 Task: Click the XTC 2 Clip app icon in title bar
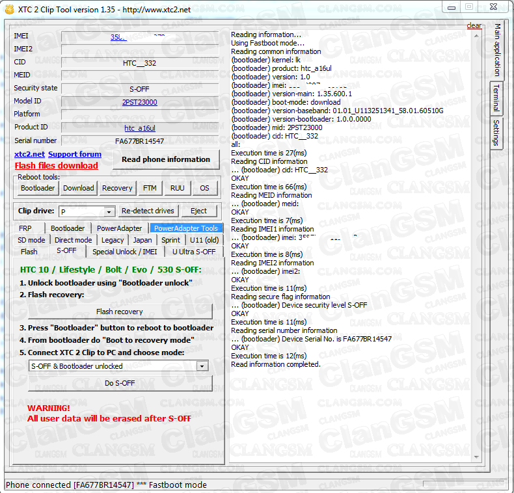[x=10, y=9]
